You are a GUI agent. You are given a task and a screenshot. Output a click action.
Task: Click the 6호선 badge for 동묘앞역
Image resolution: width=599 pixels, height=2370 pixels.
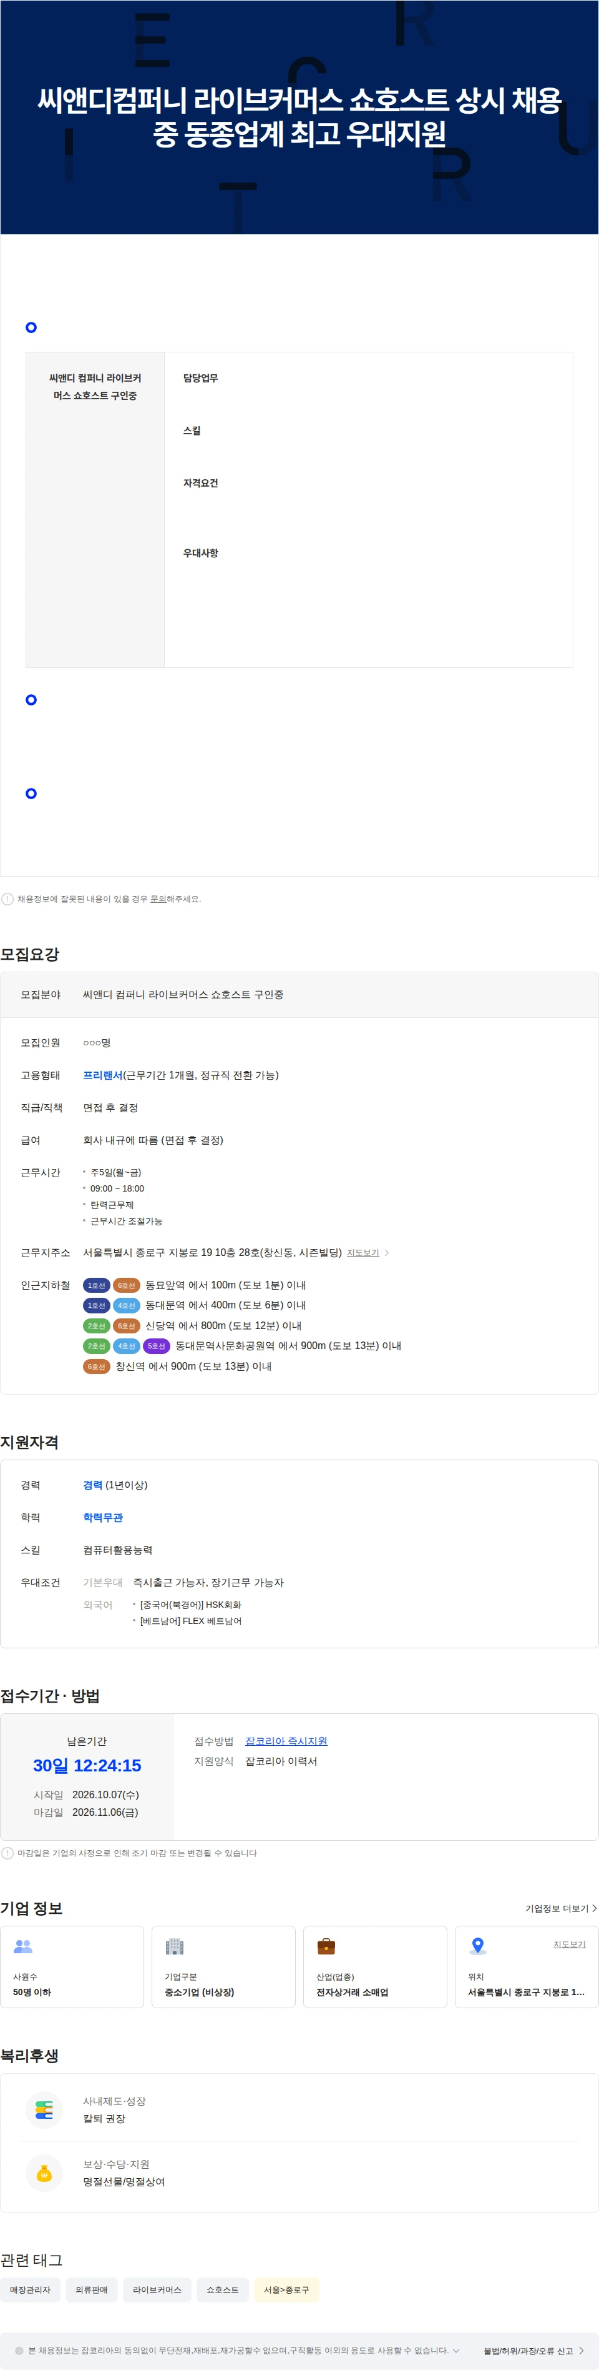tap(127, 1285)
